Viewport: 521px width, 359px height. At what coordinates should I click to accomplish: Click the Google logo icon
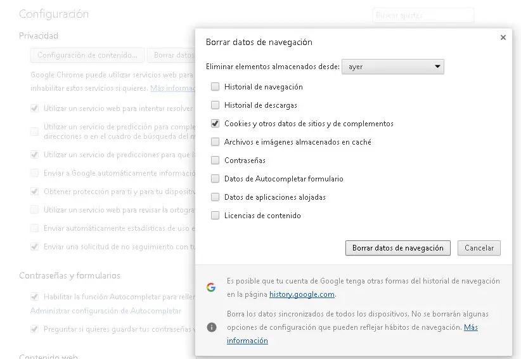pyautogui.click(x=211, y=287)
